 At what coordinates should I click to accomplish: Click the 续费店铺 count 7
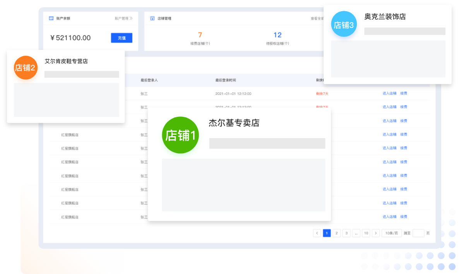(x=200, y=35)
